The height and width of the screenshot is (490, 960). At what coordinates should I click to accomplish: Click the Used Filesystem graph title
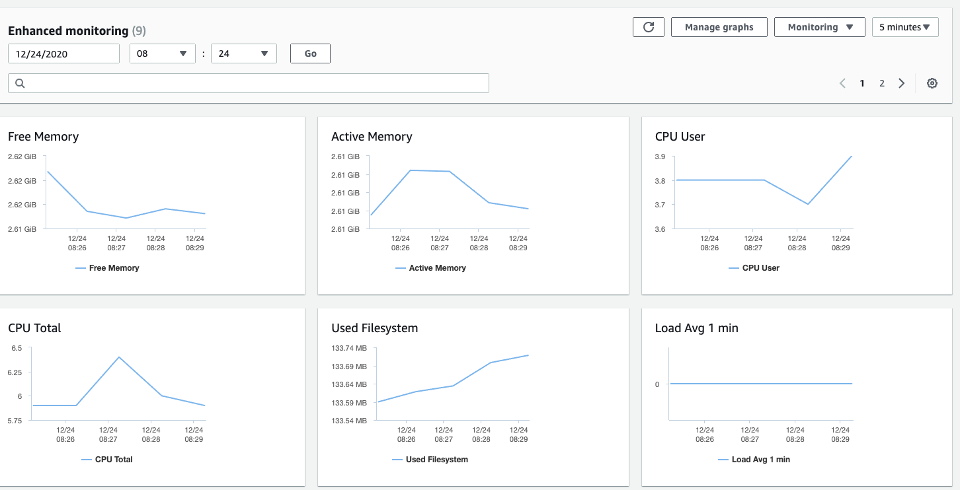click(374, 328)
